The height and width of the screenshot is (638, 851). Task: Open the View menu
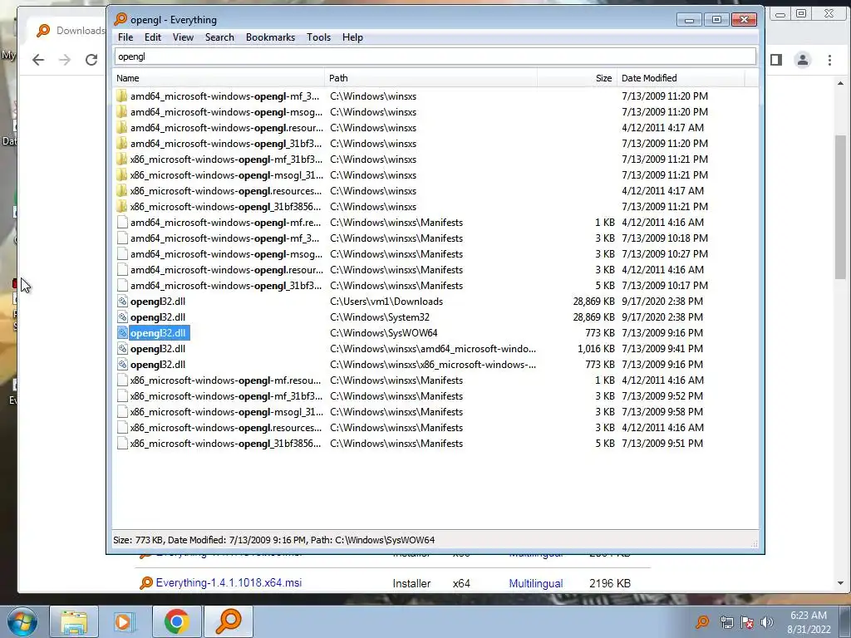[x=183, y=37]
